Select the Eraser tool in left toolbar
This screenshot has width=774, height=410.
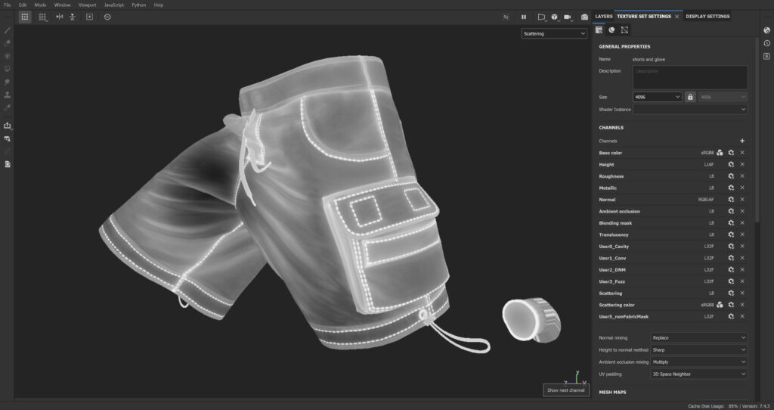(8, 43)
